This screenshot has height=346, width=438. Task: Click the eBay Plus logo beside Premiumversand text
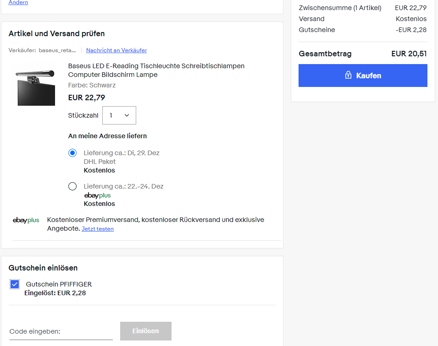point(26,220)
